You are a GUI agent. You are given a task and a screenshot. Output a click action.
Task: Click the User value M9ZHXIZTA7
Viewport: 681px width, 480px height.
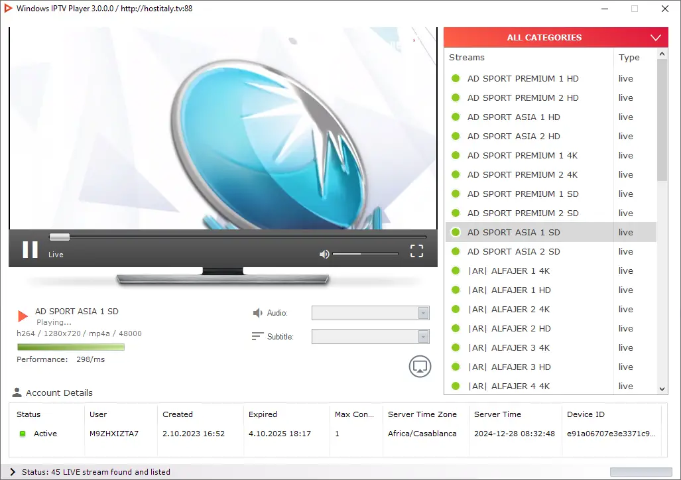pos(114,434)
